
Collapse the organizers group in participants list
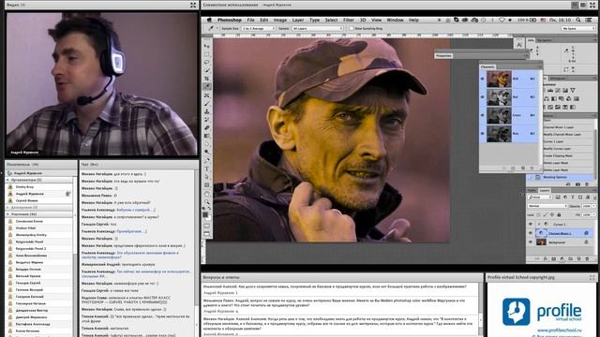8,180
